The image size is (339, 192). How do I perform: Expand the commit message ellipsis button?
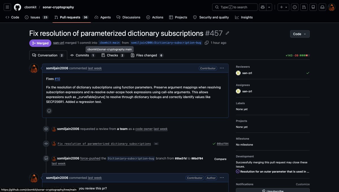click(x=156, y=144)
